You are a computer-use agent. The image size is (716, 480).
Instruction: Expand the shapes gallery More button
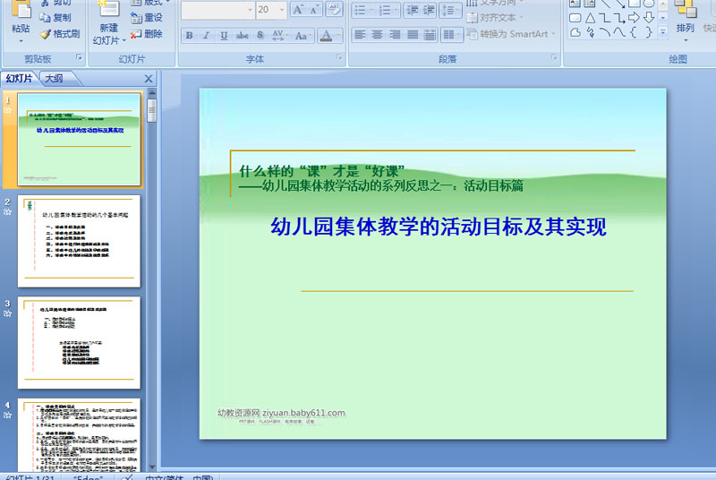(x=663, y=32)
